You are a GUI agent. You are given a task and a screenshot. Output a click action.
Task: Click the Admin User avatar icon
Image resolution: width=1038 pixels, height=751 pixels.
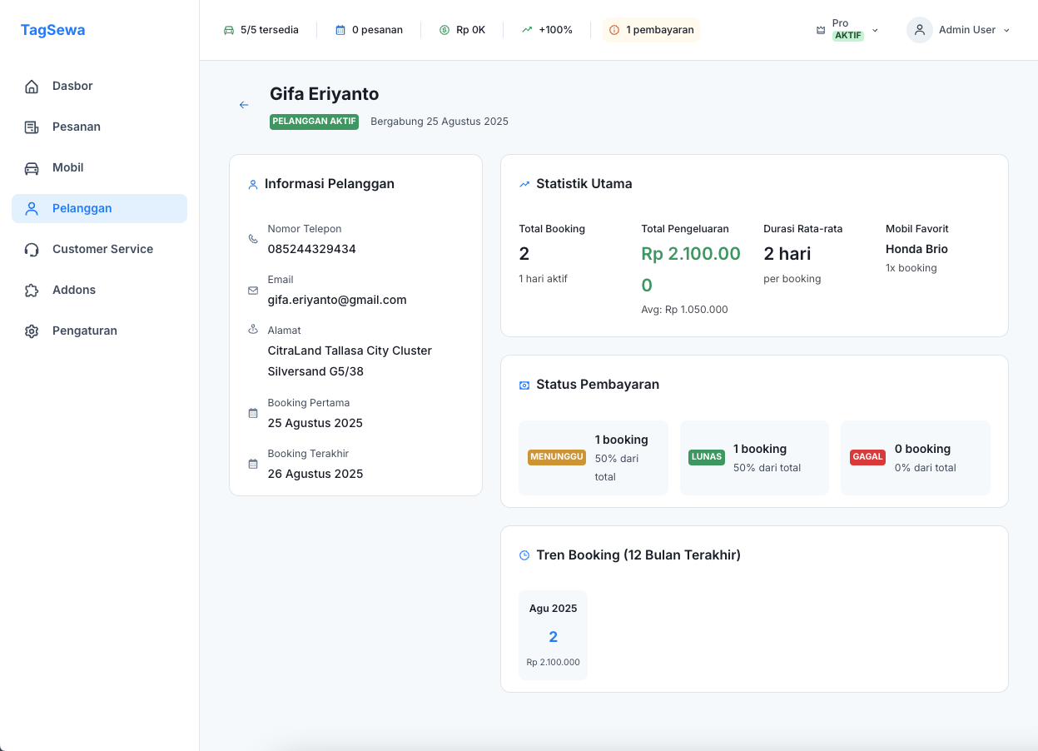click(x=919, y=30)
